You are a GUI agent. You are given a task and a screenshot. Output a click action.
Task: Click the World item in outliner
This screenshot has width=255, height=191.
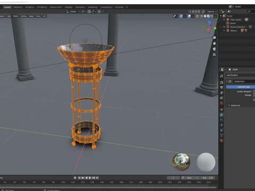[233, 23]
